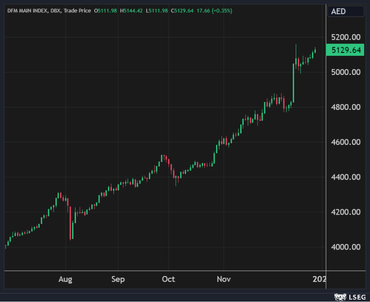This screenshot has width=370, height=302.
Task: Select the Aug label on time axis
Action: (65, 279)
